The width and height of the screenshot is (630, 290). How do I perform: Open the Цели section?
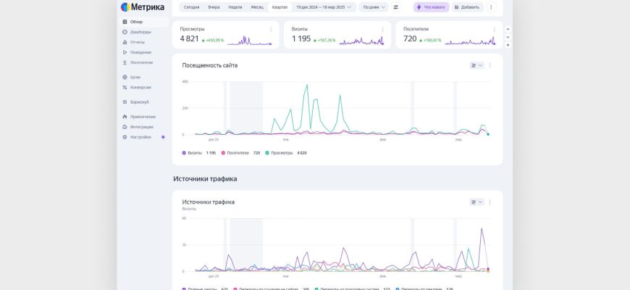pyautogui.click(x=135, y=77)
